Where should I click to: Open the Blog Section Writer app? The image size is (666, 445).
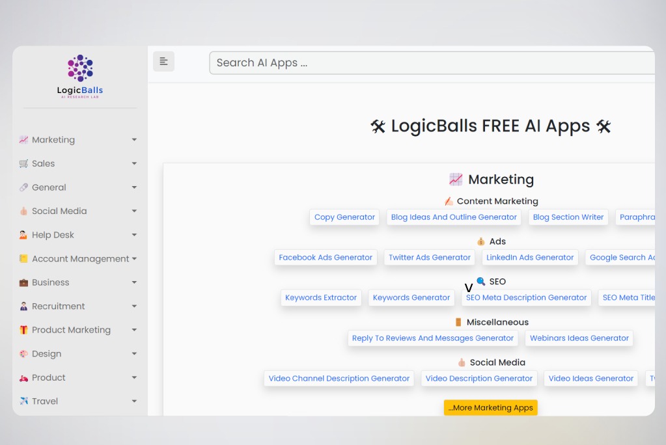[x=568, y=217]
